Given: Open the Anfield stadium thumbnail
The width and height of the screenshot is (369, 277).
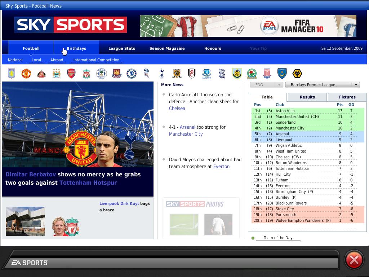Looking at the screenshot, I should (25, 221).
